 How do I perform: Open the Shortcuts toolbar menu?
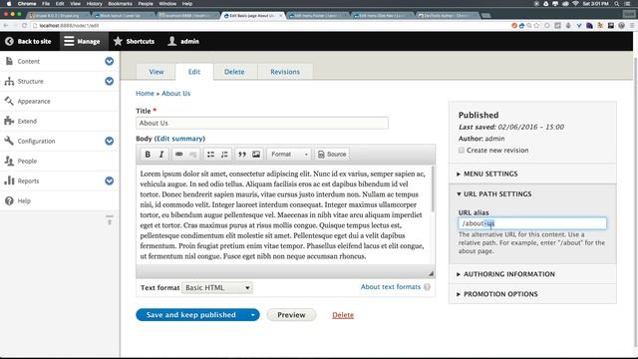pyautogui.click(x=135, y=41)
